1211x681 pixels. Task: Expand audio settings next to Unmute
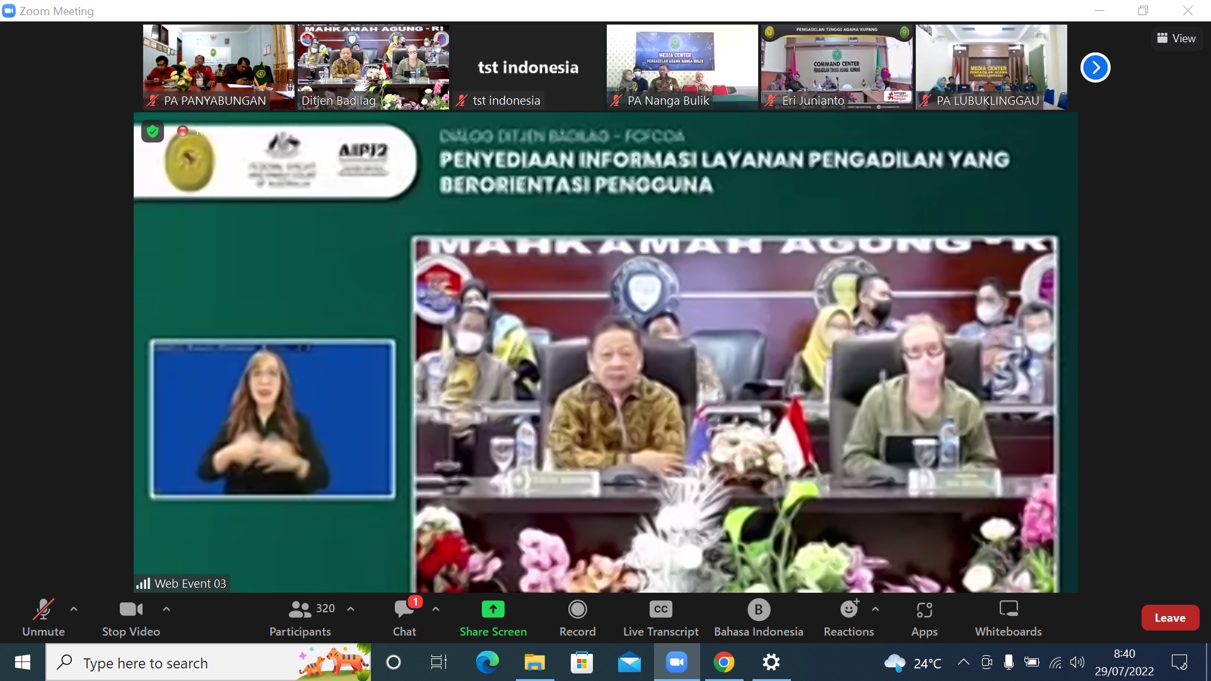73,609
